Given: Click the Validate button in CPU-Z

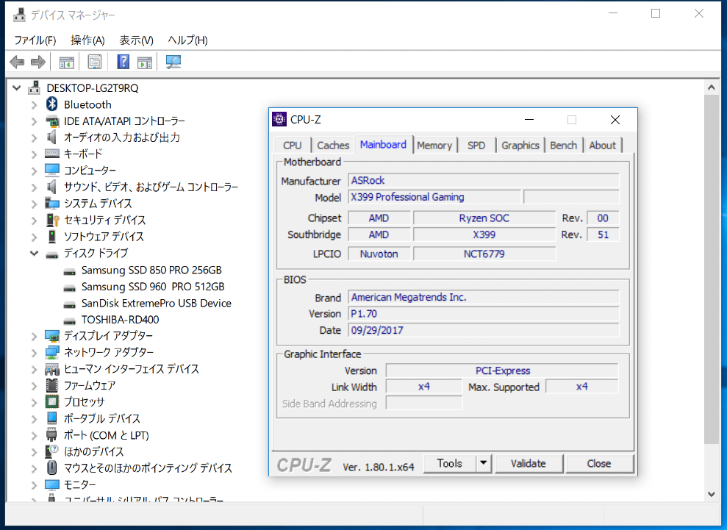Looking at the screenshot, I should [x=529, y=463].
